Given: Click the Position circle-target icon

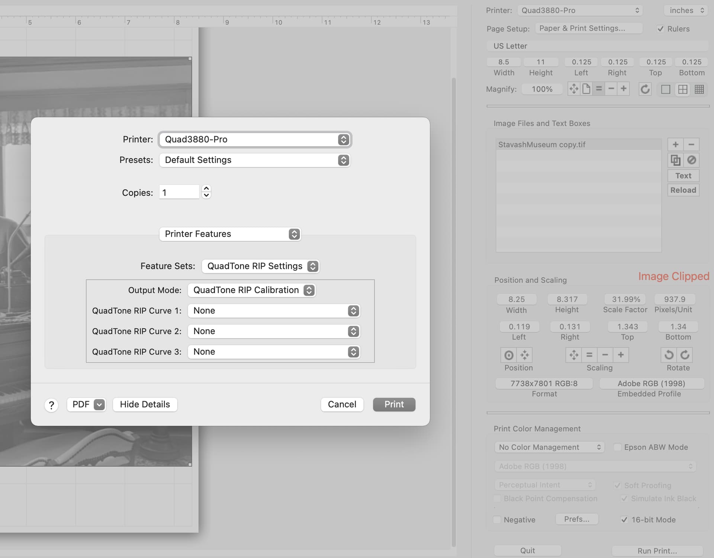Looking at the screenshot, I should 509,355.
